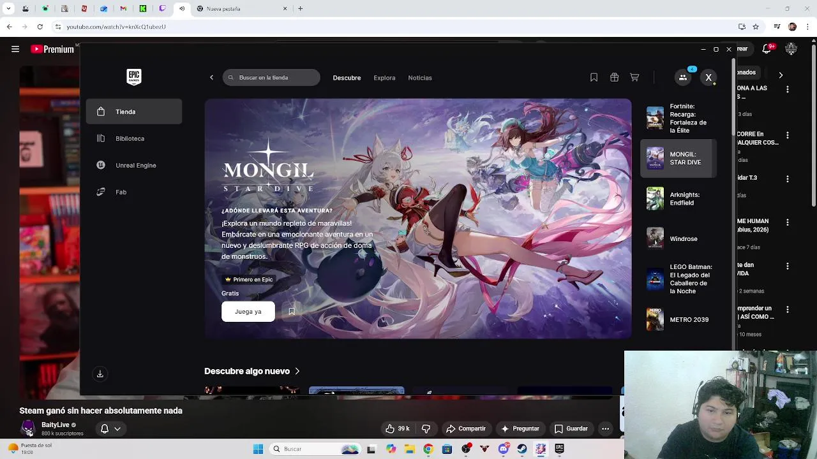Select LEGO Batman in the featured list
Image resolution: width=817 pixels, height=459 pixels.
tap(679, 279)
